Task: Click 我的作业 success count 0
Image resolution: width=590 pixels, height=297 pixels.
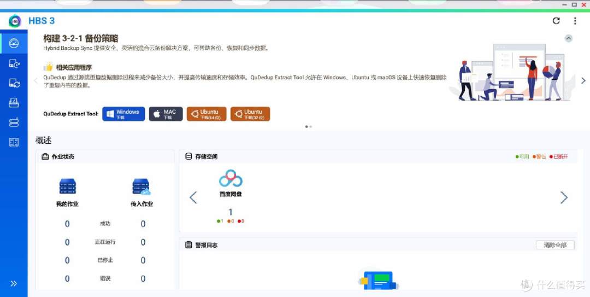Action: 67,224
